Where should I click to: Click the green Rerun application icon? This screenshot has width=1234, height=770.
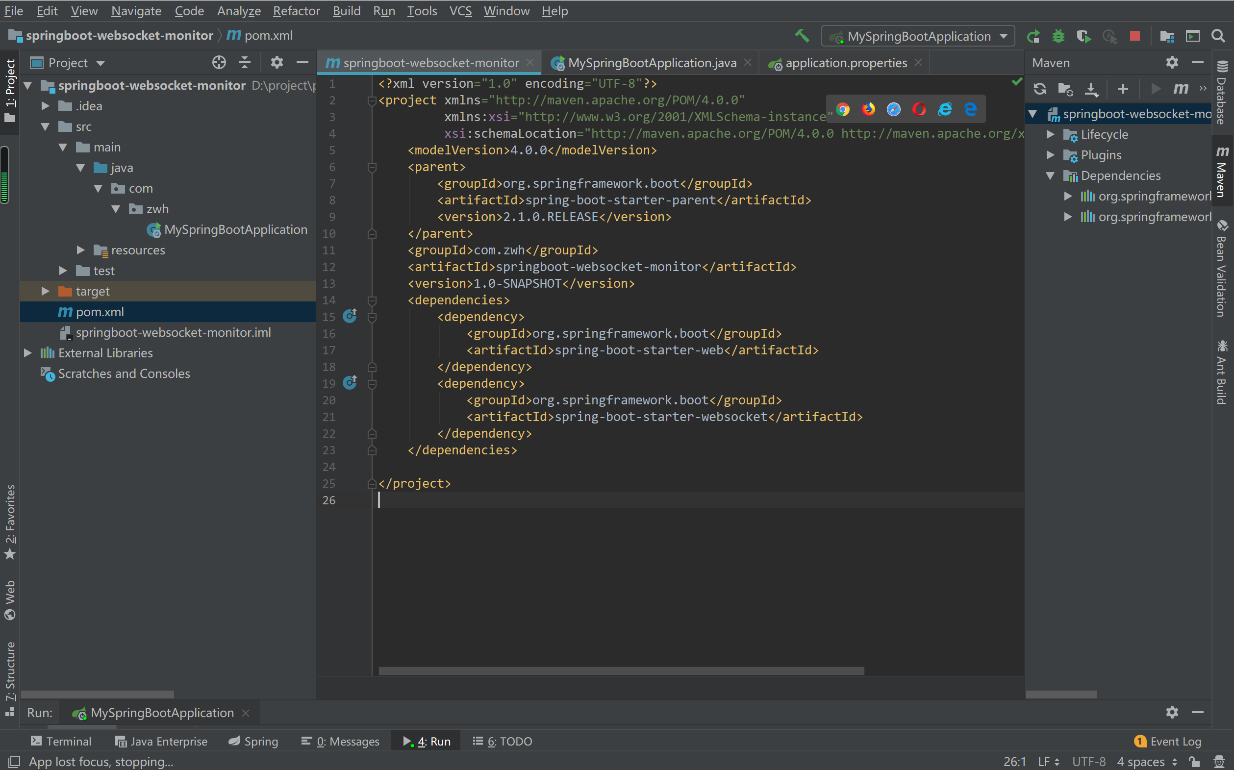point(1033,36)
